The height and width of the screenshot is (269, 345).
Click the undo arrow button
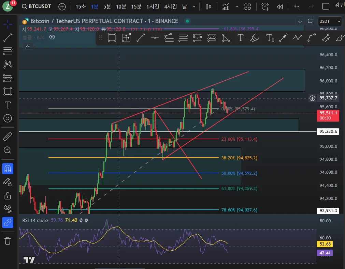coord(297,6)
